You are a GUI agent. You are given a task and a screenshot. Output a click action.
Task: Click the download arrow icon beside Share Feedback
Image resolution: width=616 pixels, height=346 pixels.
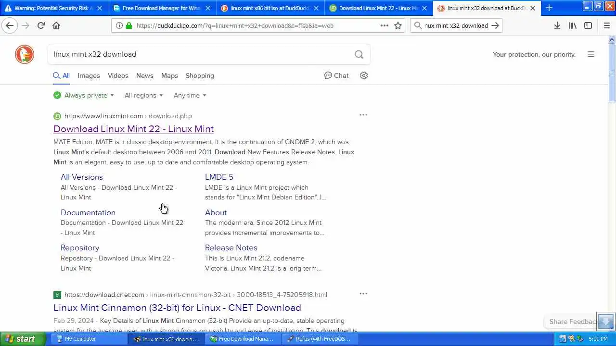[606, 321]
